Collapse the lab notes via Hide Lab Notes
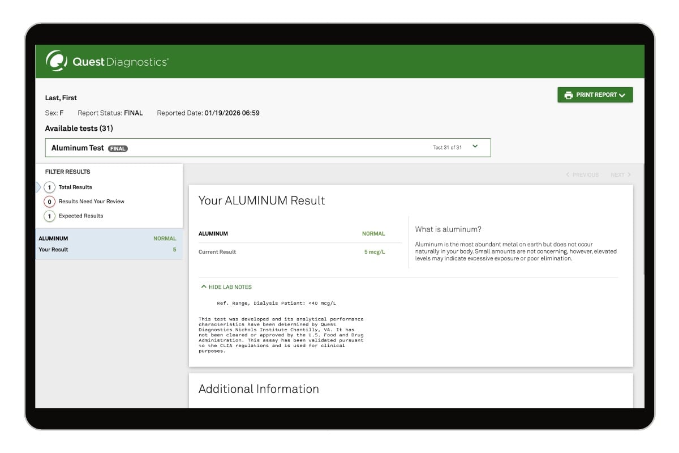Image resolution: width=679 pixels, height=453 pixels. [230, 287]
